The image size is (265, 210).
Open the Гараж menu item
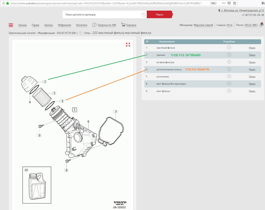tap(36, 25)
